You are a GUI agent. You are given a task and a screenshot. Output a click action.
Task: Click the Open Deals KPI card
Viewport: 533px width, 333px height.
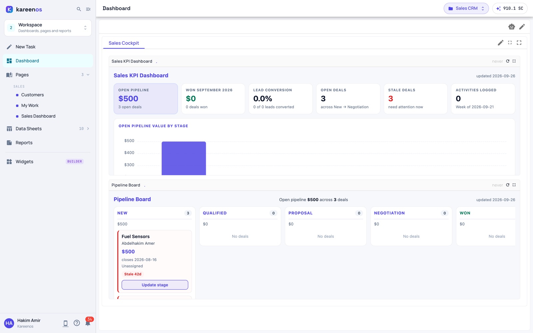[348, 99]
